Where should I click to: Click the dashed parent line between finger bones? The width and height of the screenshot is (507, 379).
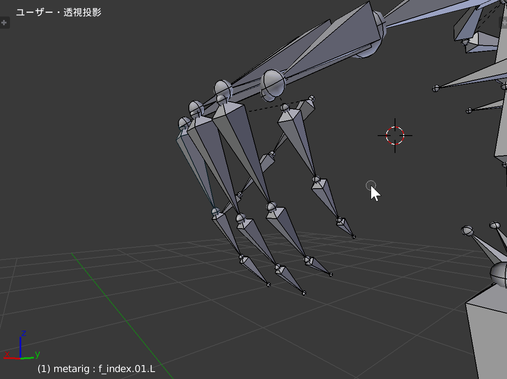tap(265, 107)
